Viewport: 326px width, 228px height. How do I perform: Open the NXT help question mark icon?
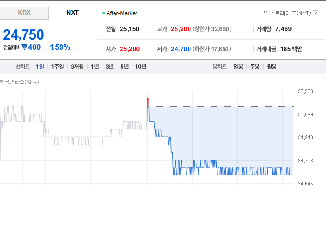[x=315, y=13]
